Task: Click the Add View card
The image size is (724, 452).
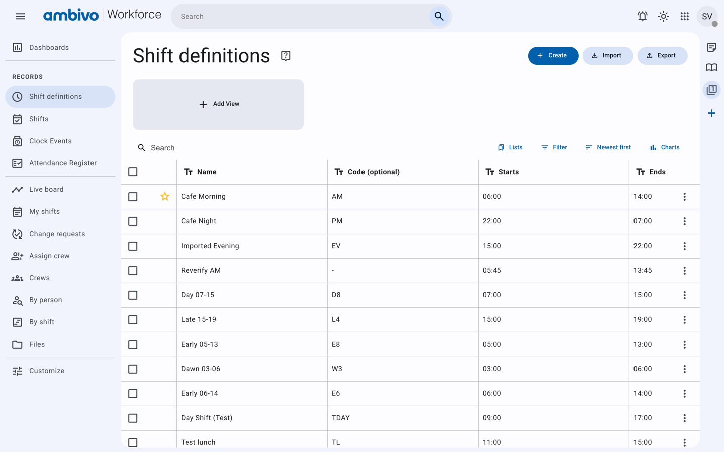Action: [x=218, y=104]
